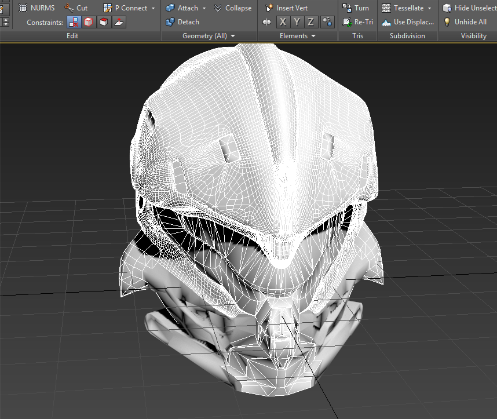The width and height of the screenshot is (497, 419).
Task: Open the Subdivision panel label
Action: [407, 36]
